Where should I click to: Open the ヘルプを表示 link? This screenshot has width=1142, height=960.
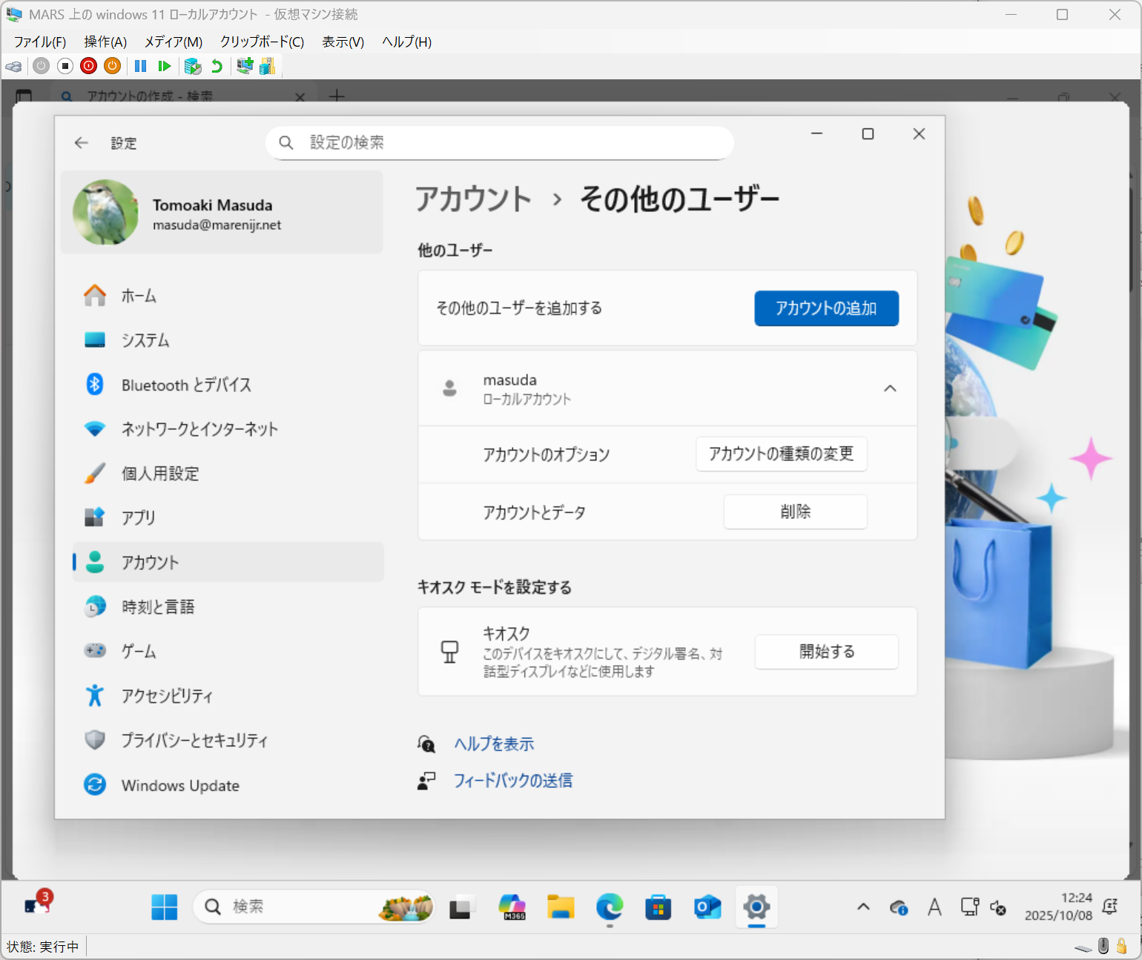pos(494,744)
